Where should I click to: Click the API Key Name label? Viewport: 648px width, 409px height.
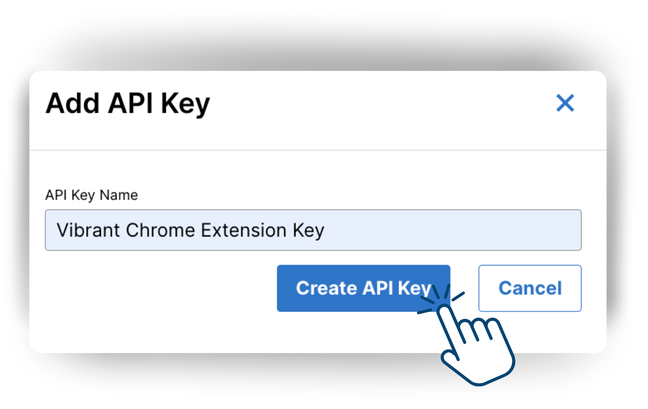click(92, 195)
